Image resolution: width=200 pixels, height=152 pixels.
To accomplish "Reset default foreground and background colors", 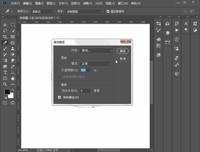I will pyautogui.click(x=5, y=97).
